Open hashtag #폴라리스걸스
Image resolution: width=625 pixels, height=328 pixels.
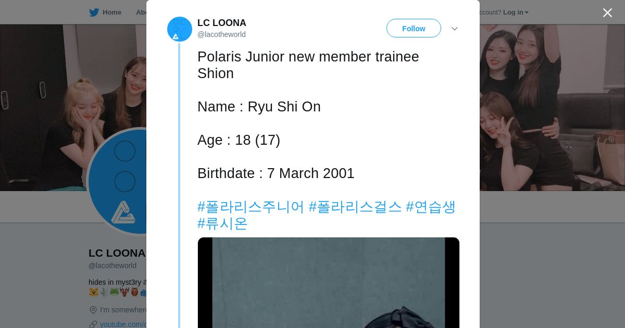click(x=355, y=207)
